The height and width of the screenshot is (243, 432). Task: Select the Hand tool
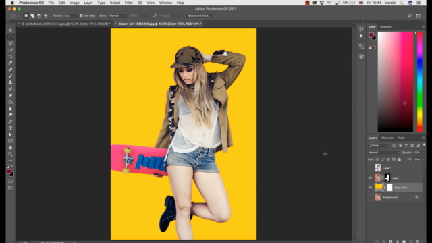point(11,148)
